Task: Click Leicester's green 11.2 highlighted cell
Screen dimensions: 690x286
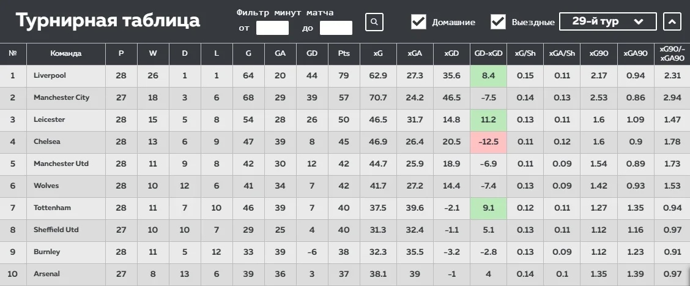Action: pyautogui.click(x=488, y=119)
